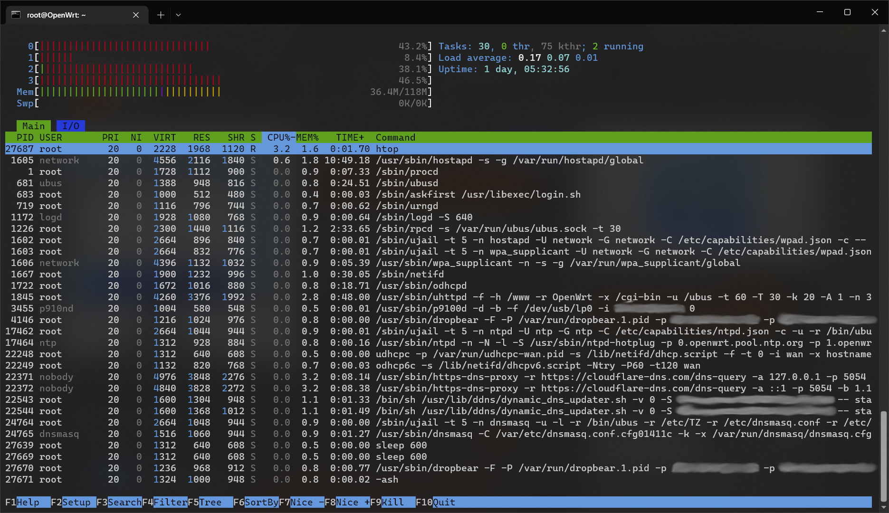Select https-dns-proxy row with PID 22371
The width and height of the screenshot is (889, 513).
(438, 377)
